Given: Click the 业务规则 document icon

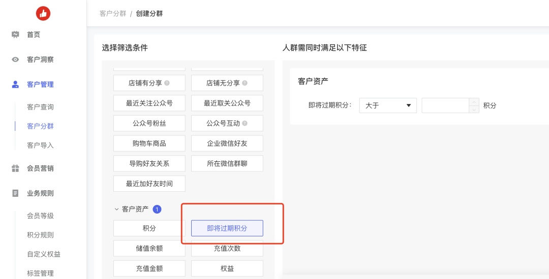Looking at the screenshot, I should pos(15,193).
